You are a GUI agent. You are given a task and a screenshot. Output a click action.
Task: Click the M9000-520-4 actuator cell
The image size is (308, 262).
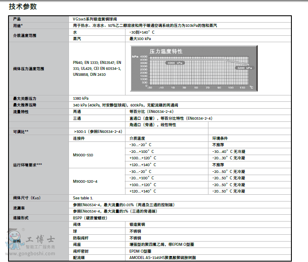[x=85, y=181]
